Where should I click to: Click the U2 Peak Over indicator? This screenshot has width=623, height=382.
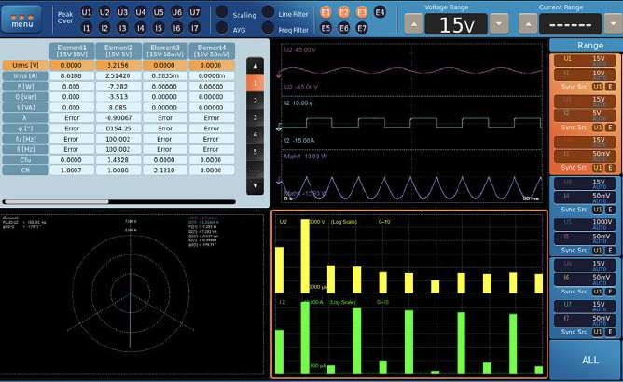(104, 12)
